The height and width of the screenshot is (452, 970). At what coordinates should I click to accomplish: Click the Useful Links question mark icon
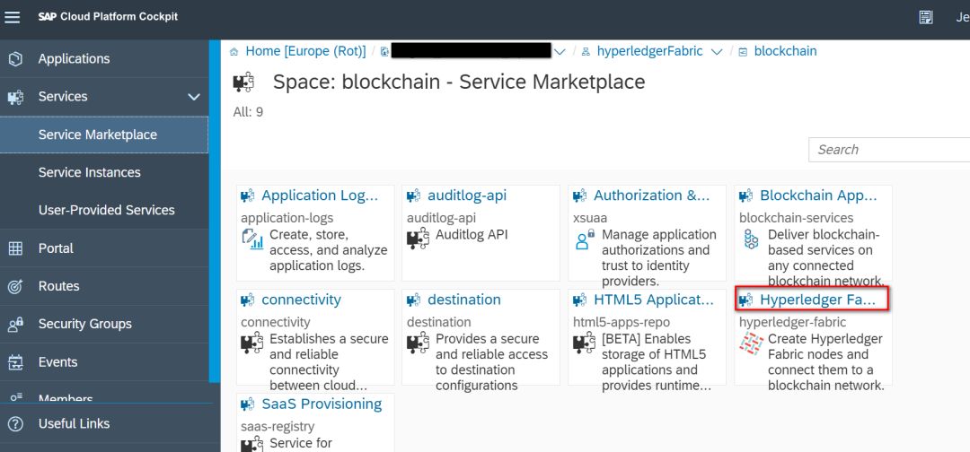coord(16,423)
